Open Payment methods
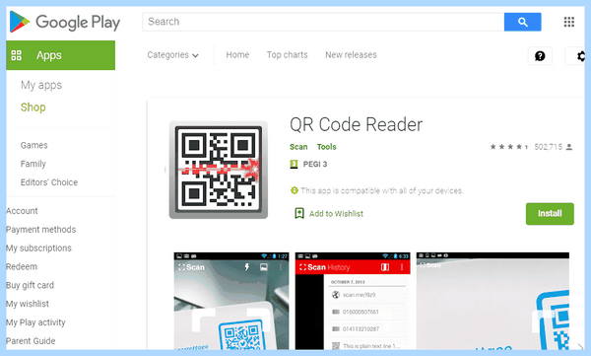Image resolution: width=591 pixels, height=356 pixels. coord(40,230)
